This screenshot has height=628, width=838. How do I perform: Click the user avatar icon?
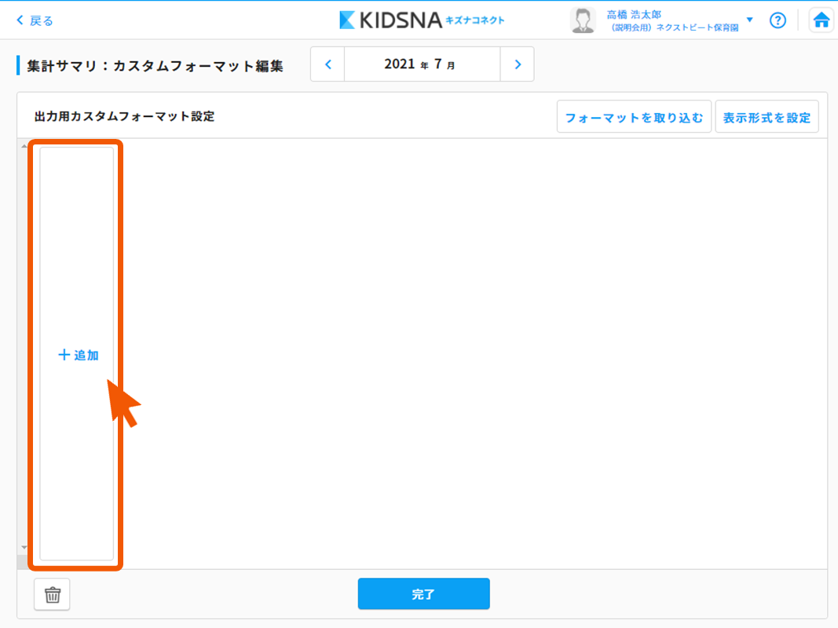point(583,20)
